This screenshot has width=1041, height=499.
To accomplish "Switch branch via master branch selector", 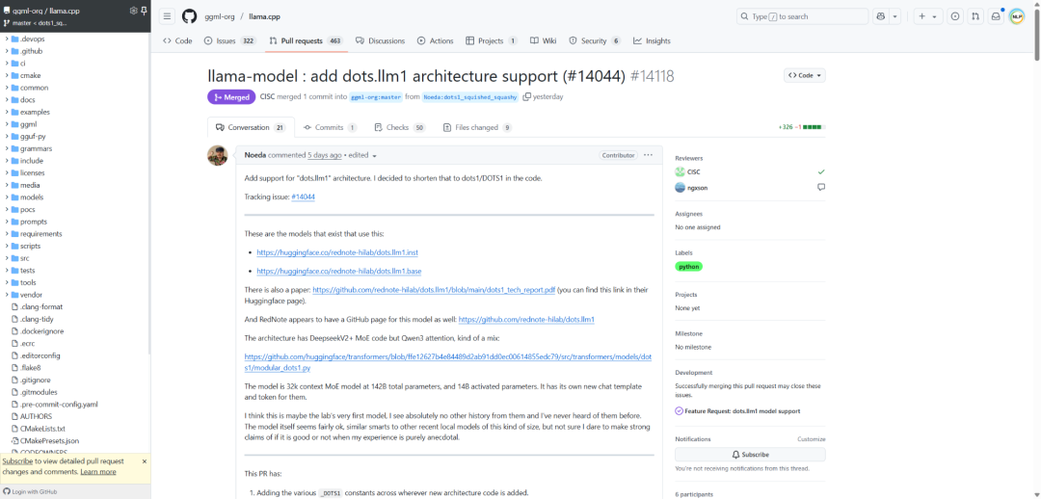I will pyautogui.click(x=36, y=23).
